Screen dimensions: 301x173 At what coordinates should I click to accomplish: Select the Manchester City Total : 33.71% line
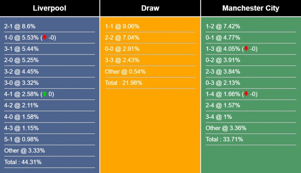point(224,139)
